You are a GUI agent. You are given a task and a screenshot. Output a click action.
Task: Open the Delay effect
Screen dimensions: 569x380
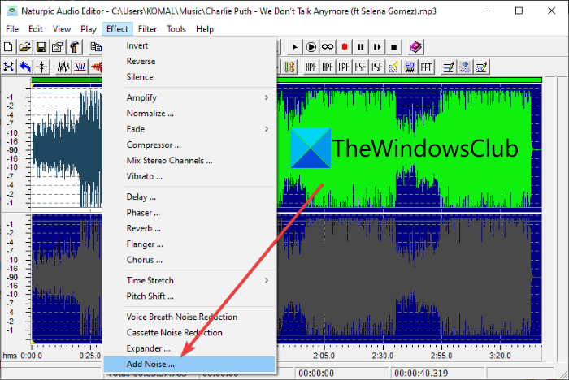pyautogui.click(x=189, y=196)
